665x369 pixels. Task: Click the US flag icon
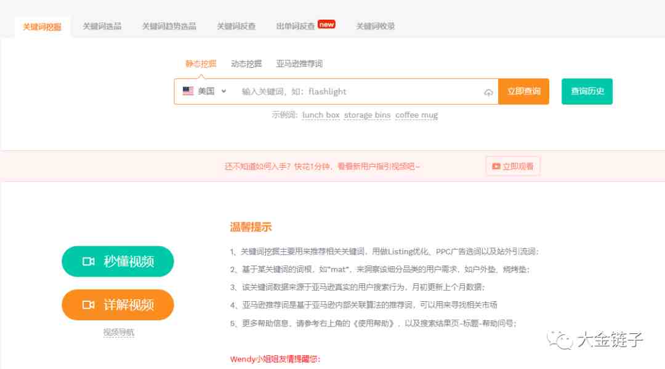click(188, 91)
